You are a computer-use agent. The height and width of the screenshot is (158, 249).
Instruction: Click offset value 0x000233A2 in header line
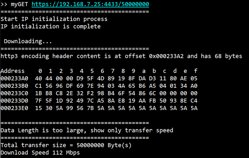[166, 56]
